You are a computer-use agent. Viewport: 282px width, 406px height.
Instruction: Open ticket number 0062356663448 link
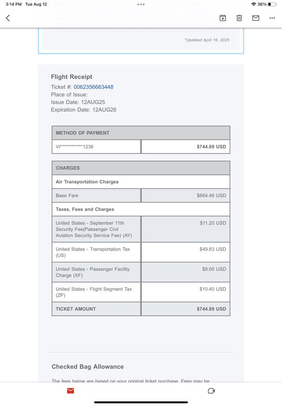[x=93, y=87]
